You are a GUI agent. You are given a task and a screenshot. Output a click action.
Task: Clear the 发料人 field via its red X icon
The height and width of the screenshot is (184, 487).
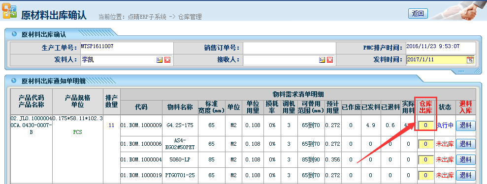[167, 60]
